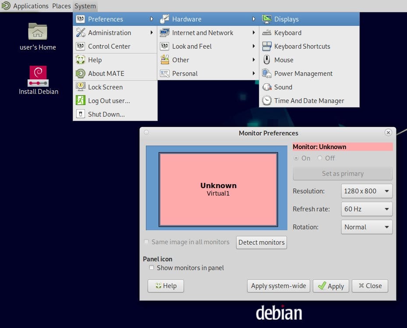Click the Time And Date Manager clock icon

[266, 101]
